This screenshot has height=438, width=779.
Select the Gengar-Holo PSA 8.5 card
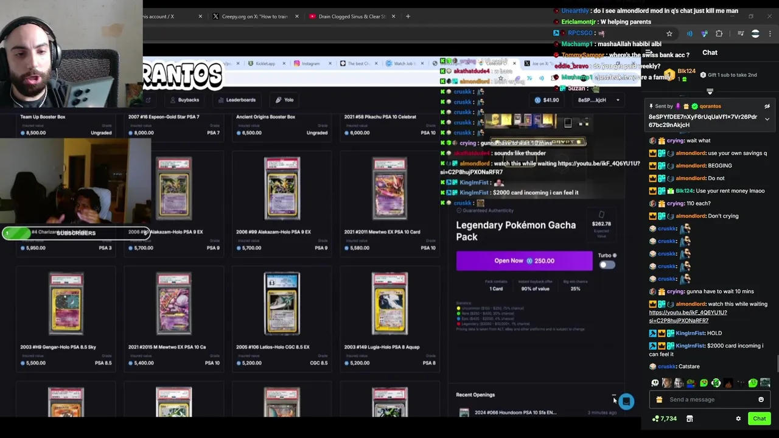[x=66, y=319]
